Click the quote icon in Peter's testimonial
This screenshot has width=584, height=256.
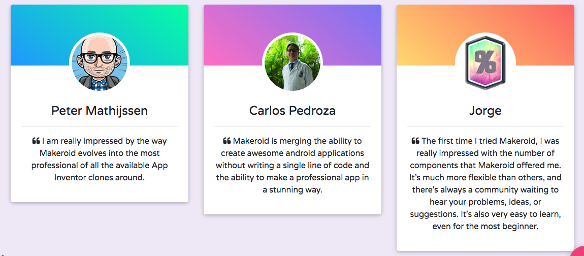pos(36,141)
